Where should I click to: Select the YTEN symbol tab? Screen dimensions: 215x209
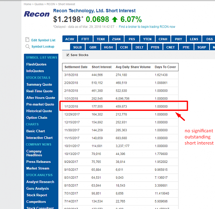point(147,39)
